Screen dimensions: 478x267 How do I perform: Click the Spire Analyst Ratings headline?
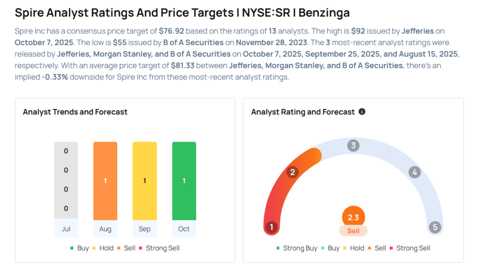tap(182, 13)
